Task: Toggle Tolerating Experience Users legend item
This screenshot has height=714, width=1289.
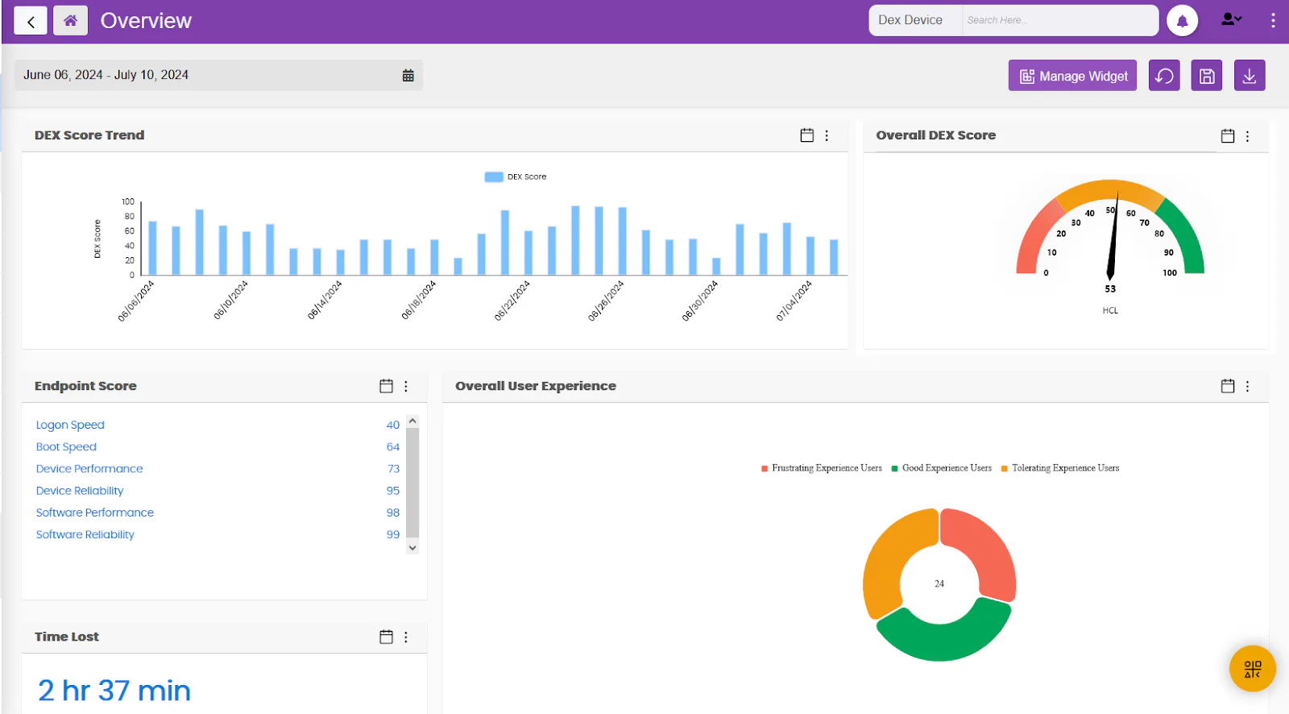Action: (1060, 468)
